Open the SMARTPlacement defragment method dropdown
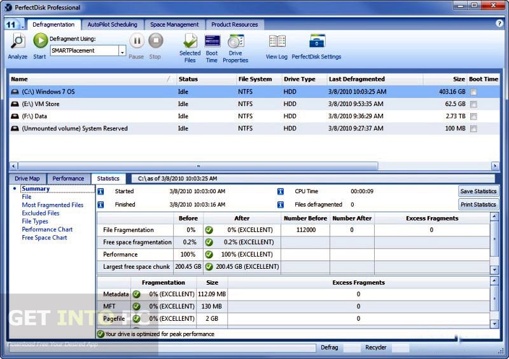 point(122,51)
